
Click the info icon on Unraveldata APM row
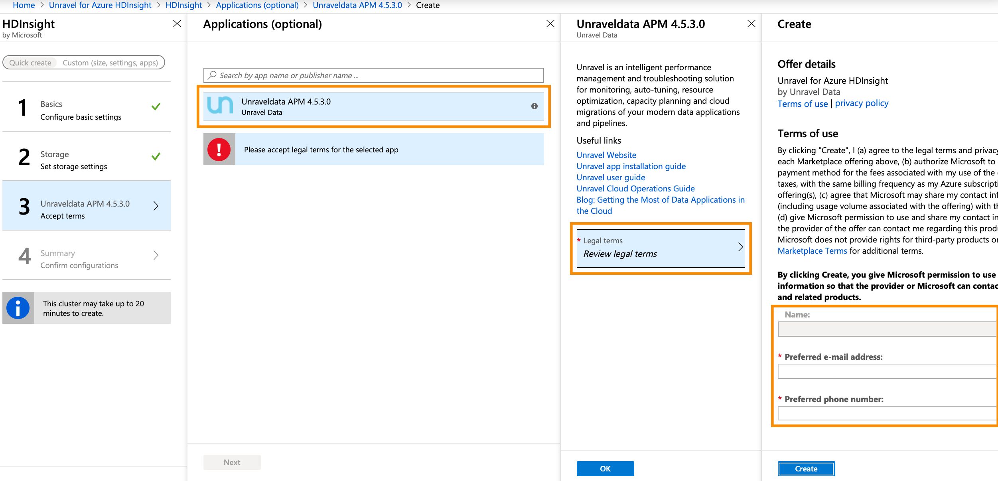[x=535, y=106]
